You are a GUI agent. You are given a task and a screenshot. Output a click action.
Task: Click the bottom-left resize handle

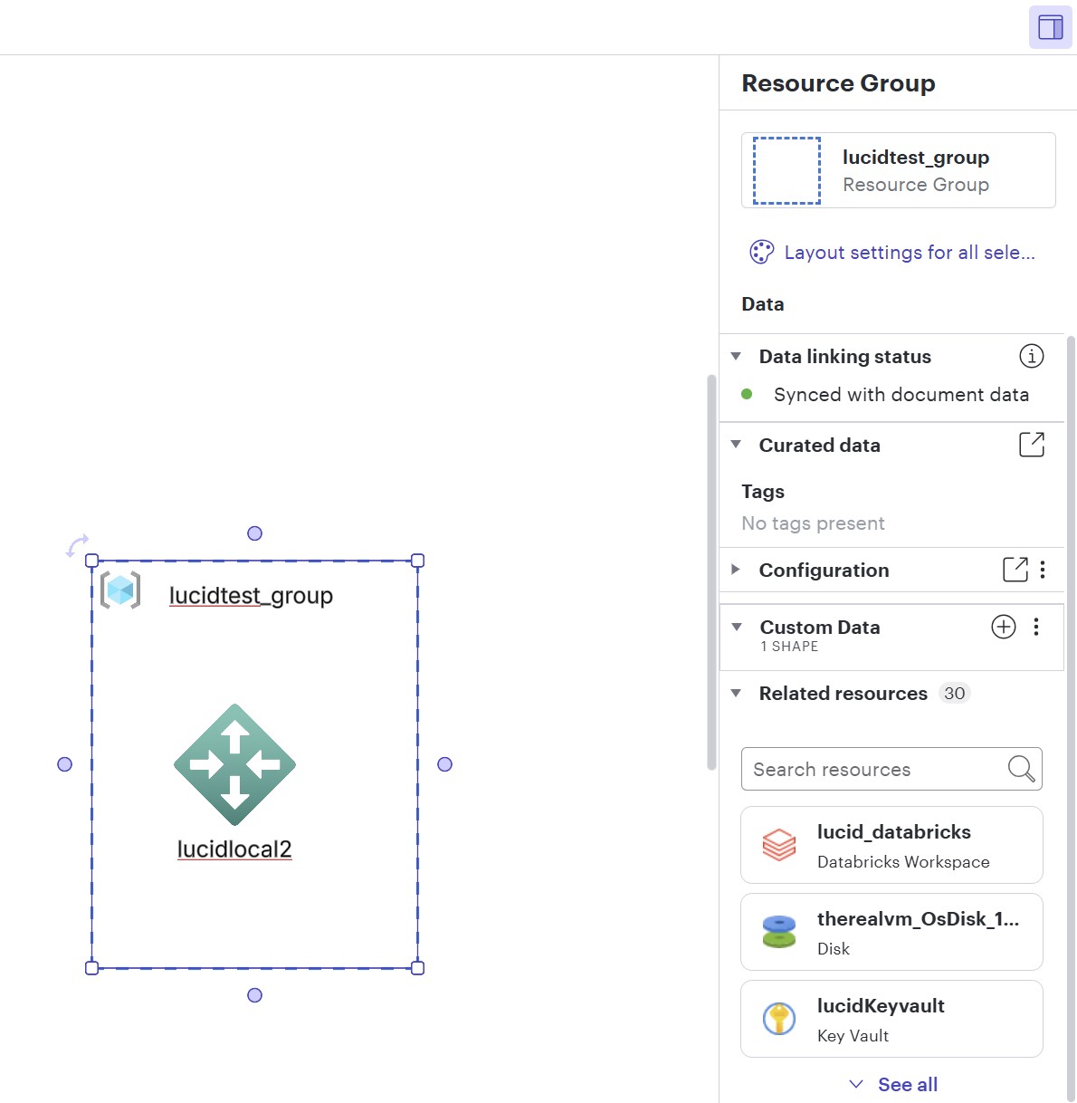[x=91, y=968]
